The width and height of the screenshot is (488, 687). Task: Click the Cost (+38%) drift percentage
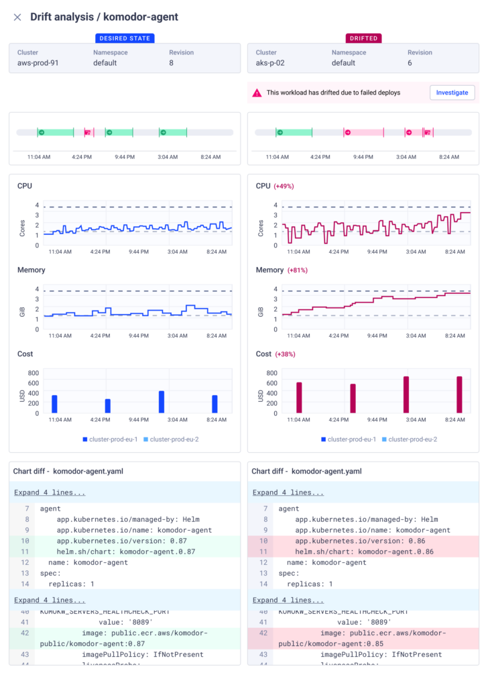click(286, 354)
